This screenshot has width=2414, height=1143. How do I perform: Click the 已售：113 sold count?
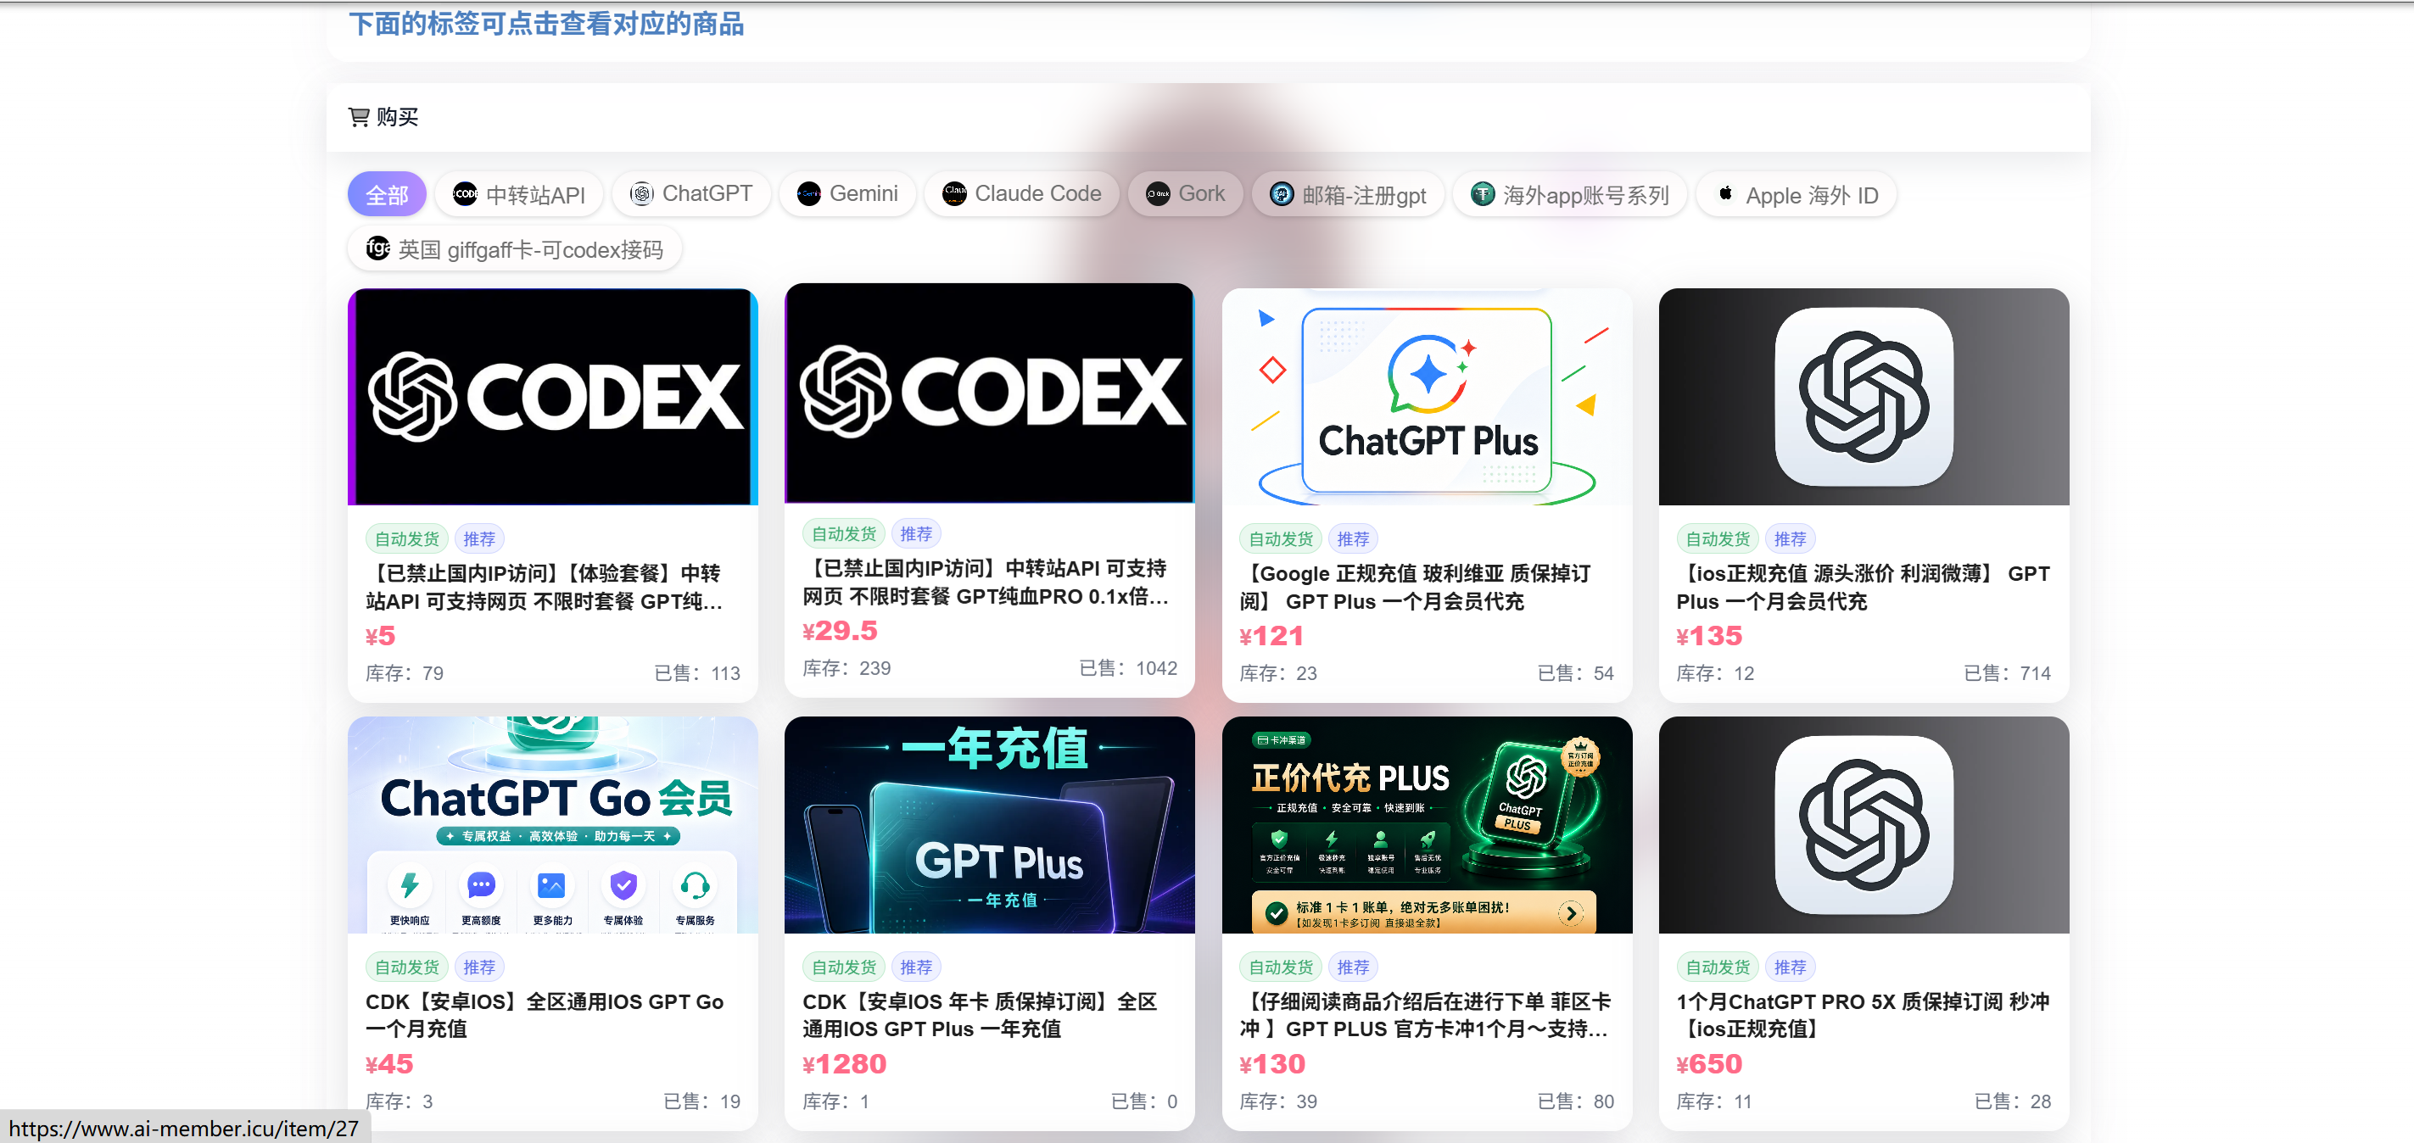click(697, 673)
